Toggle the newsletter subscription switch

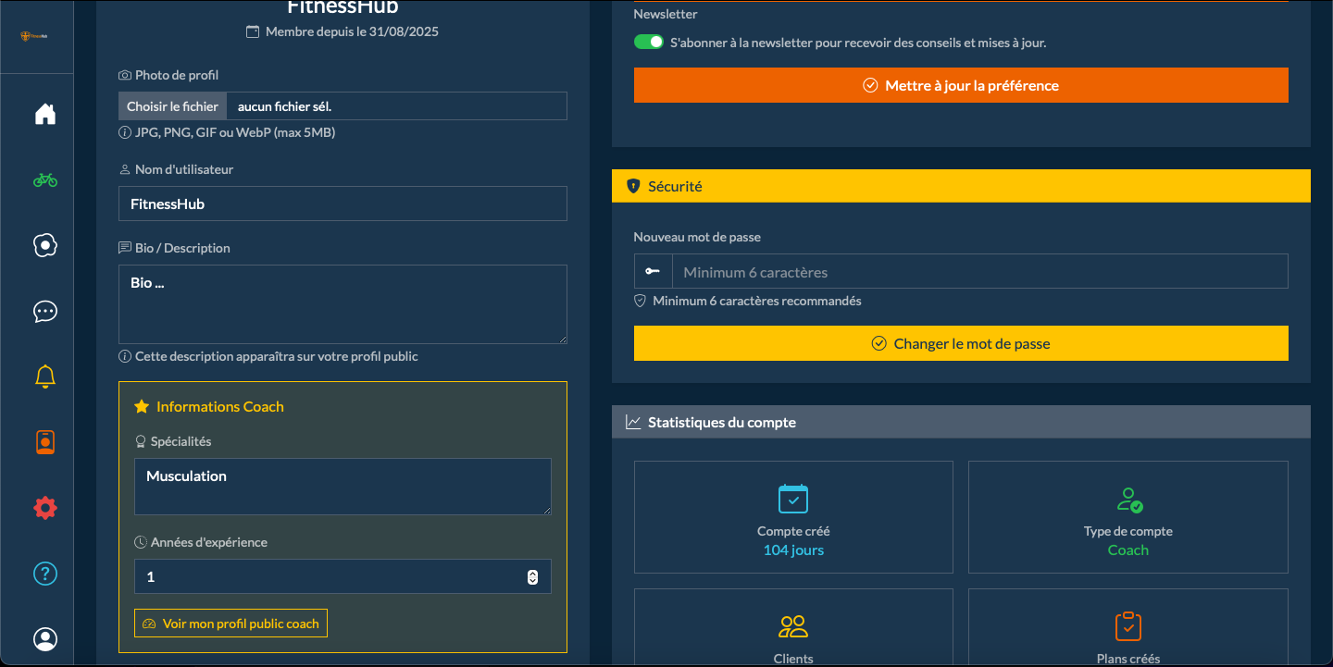648,43
